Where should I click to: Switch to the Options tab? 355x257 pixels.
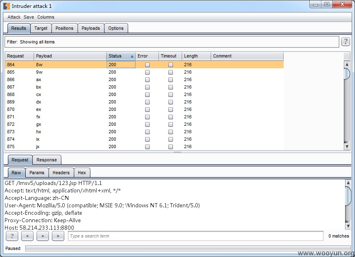click(x=116, y=28)
